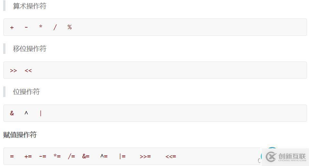The width and height of the screenshot is (309, 166).
Task: Select the << left shift operator
Action: point(28,71)
